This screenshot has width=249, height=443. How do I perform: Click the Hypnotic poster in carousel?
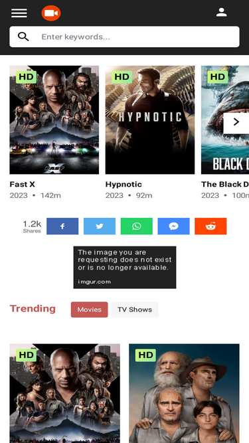tap(150, 120)
